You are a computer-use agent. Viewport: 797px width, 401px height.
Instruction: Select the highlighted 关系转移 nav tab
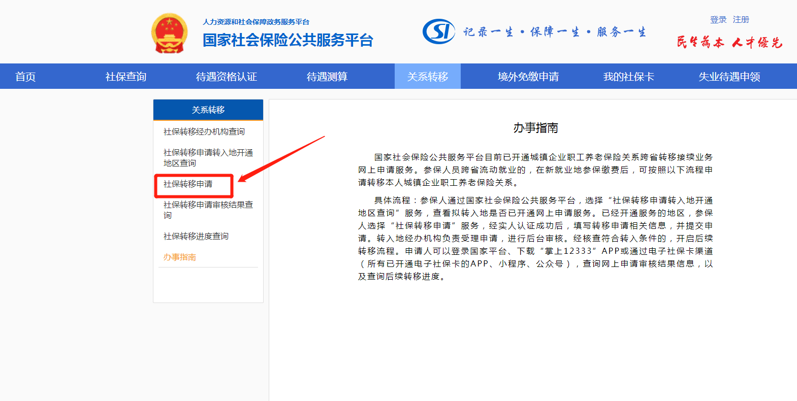[428, 77]
